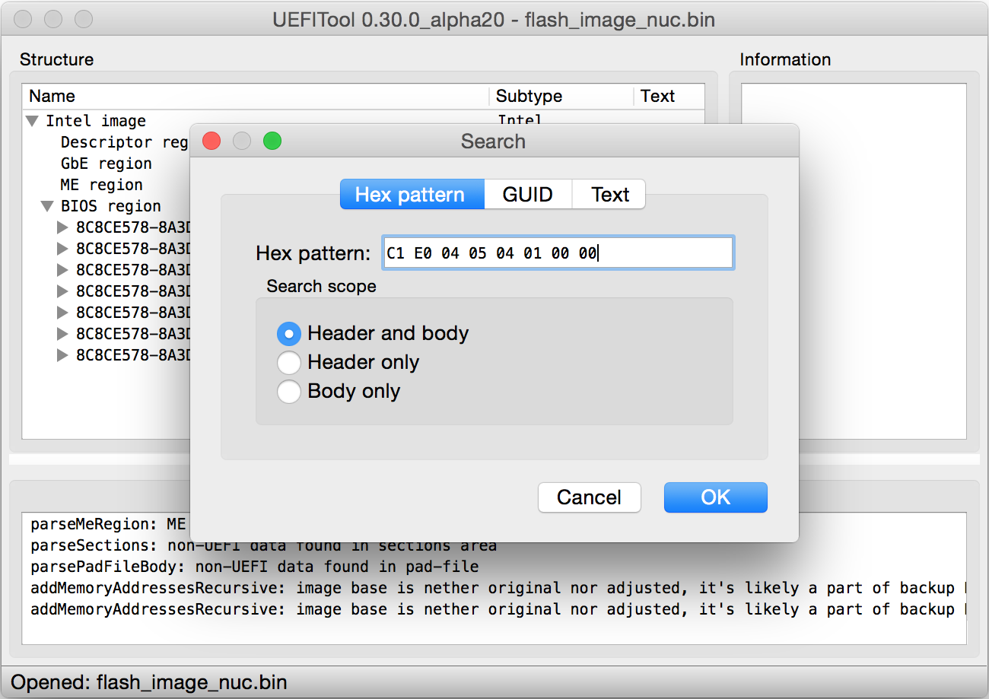Expand the first 8C8CE578-8A3D volume entry

coord(63,227)
